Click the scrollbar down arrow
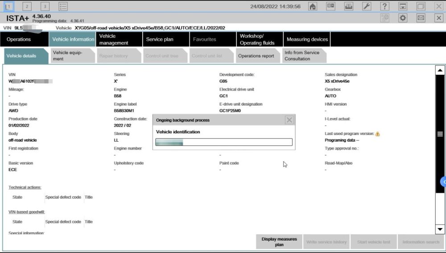This screenshot has width=446, height=253. pyautogui.click(x=440, y=229)
